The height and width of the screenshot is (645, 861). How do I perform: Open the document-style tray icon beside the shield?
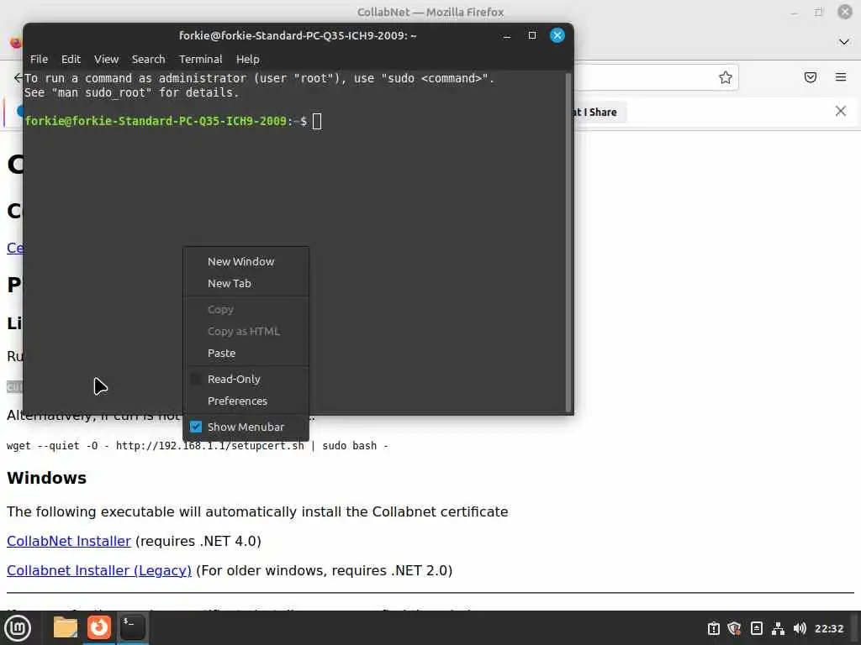[756, 628]
